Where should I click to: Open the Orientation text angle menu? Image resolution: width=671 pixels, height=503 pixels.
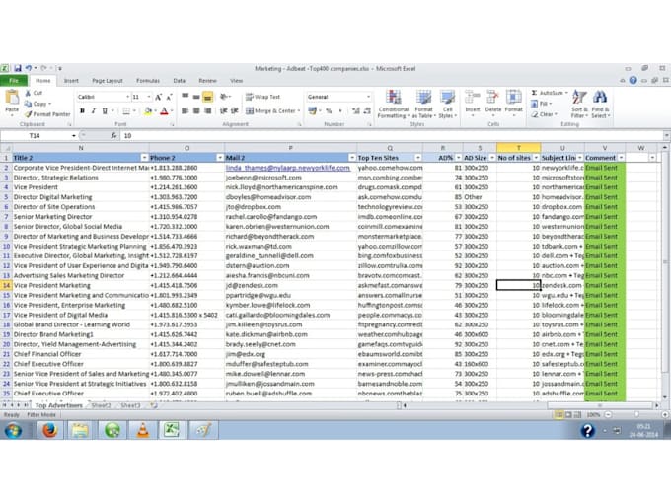(225, 97)
